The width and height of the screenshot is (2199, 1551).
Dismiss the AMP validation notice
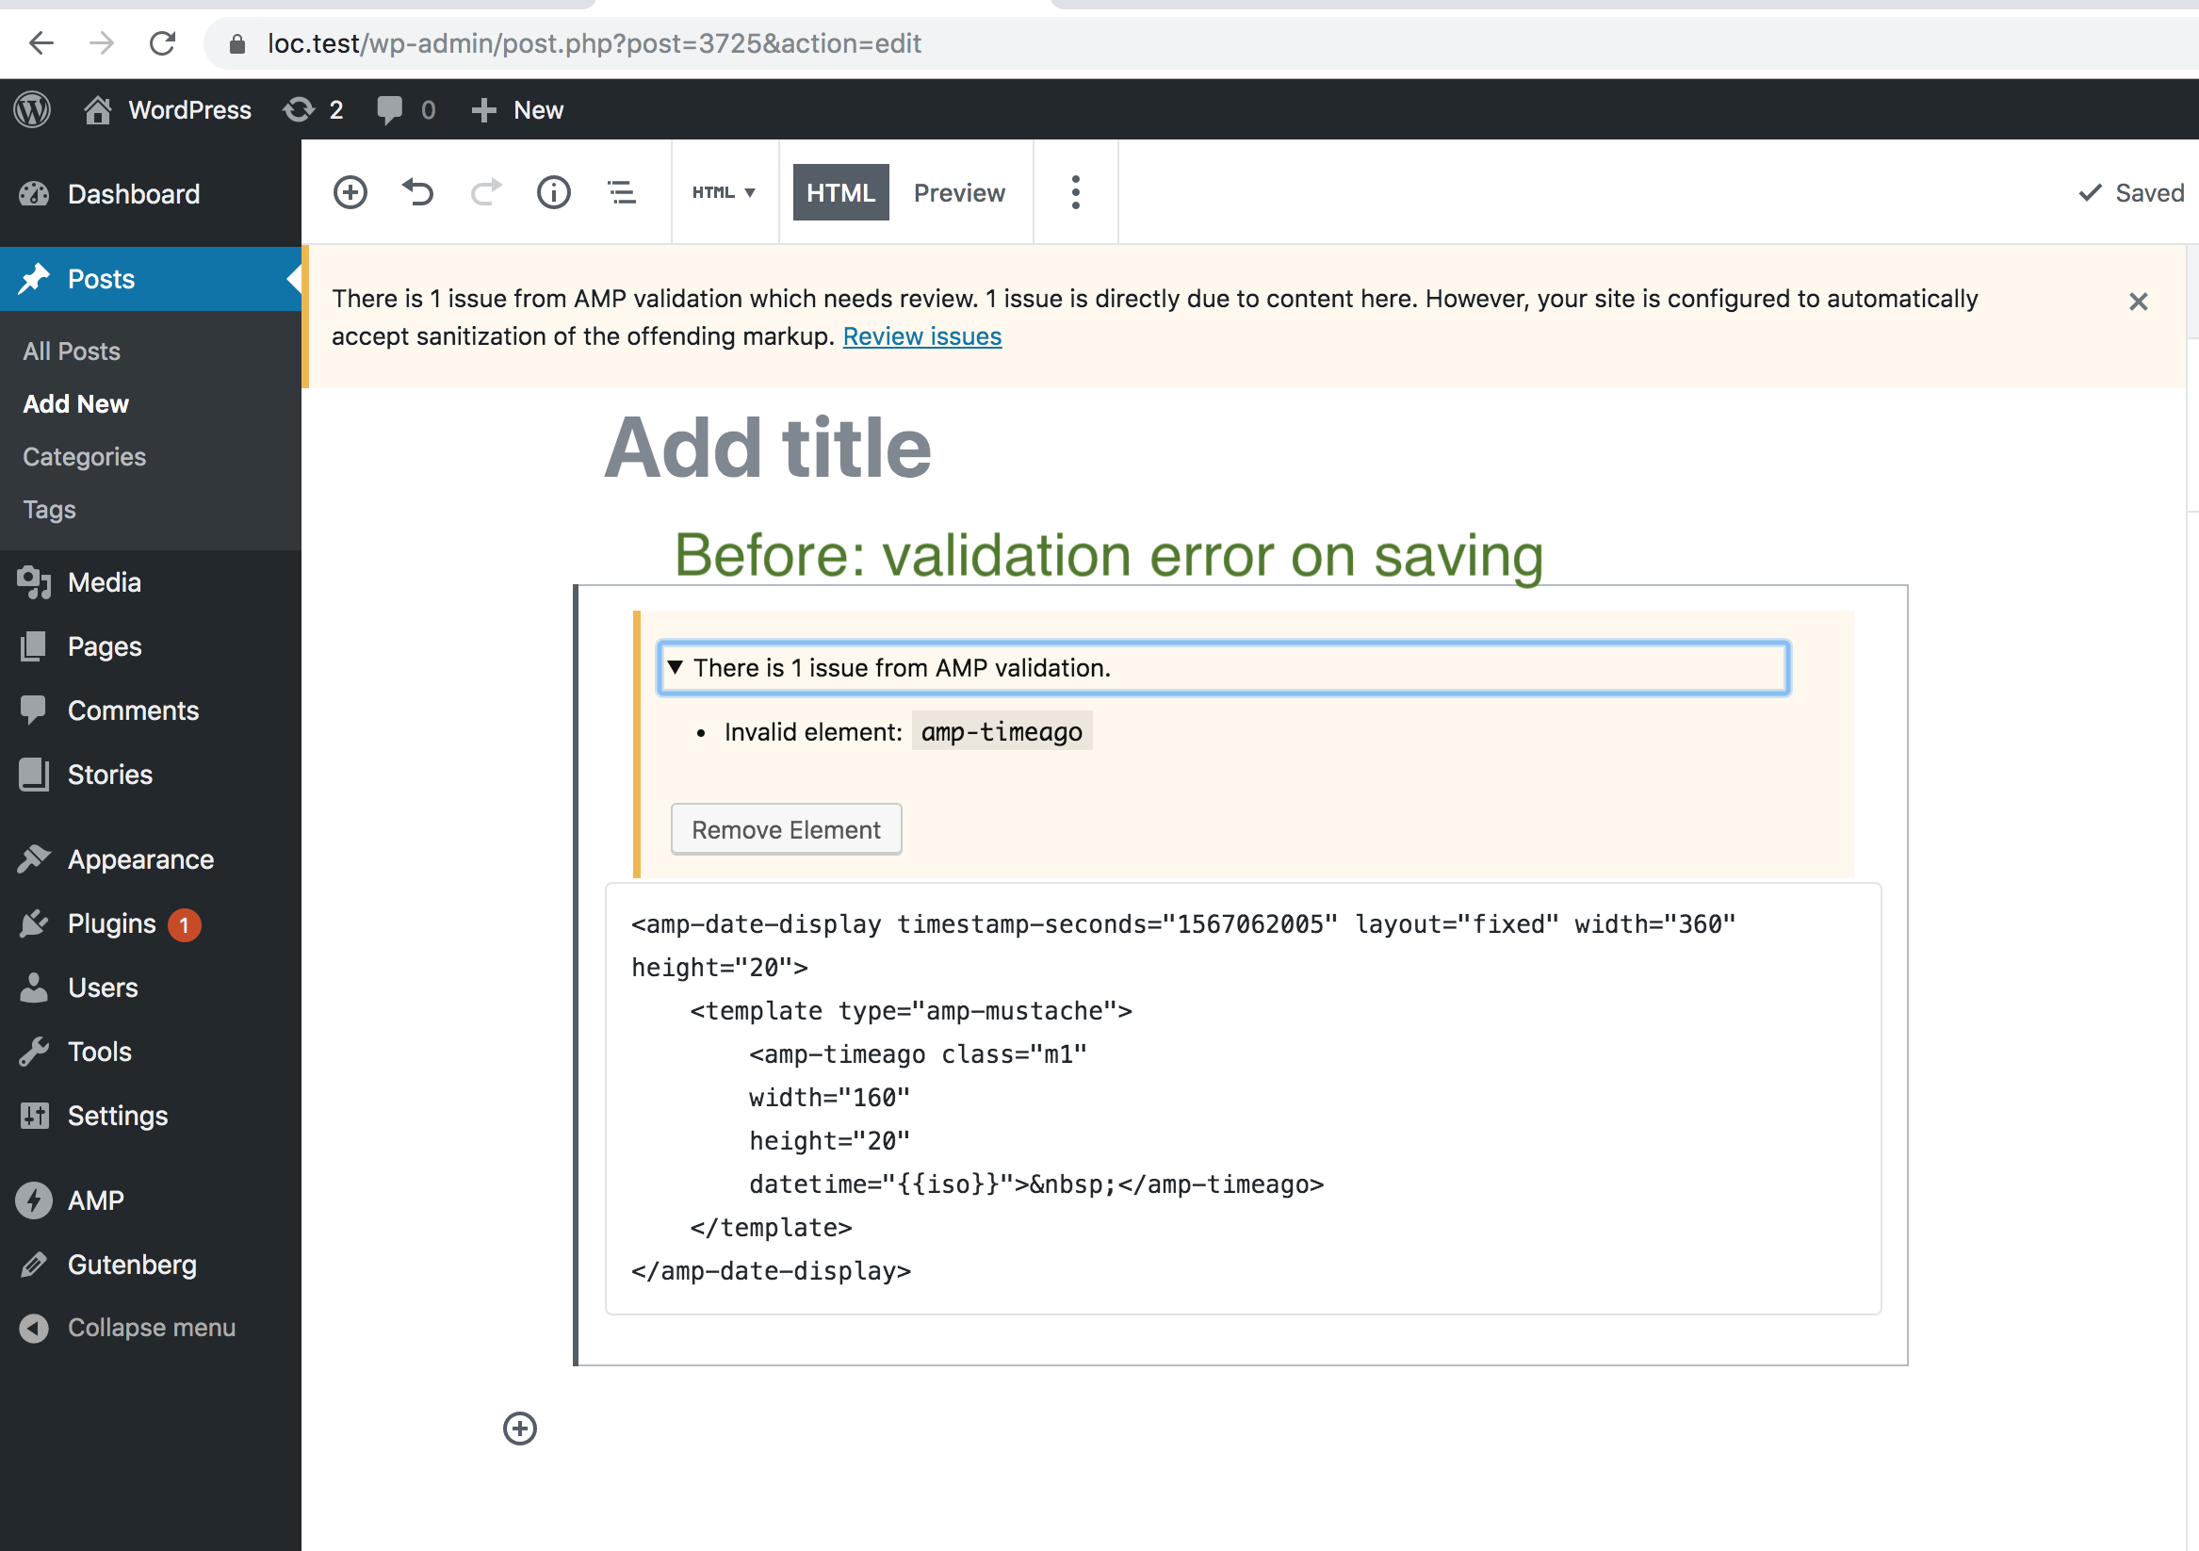click(x=2138, y=302)
